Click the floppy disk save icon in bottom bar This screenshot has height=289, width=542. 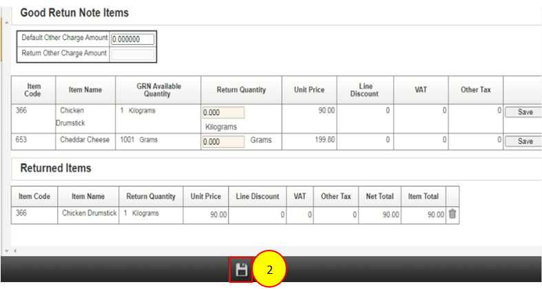(x=241, y=270)
